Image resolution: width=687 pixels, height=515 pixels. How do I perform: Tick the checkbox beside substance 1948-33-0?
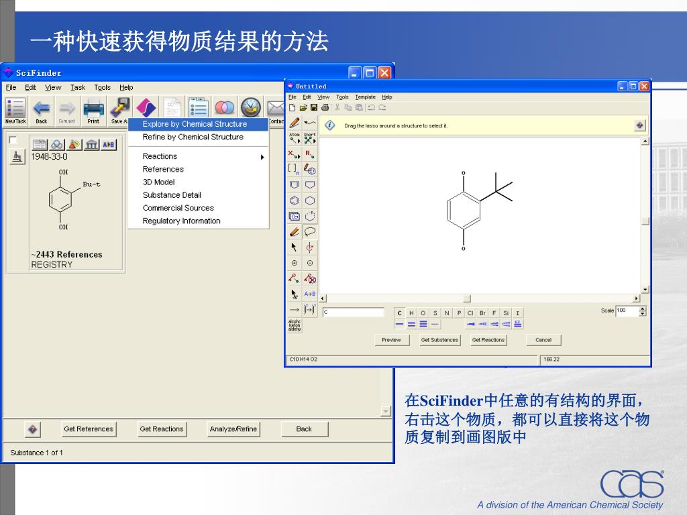(13, 139)
